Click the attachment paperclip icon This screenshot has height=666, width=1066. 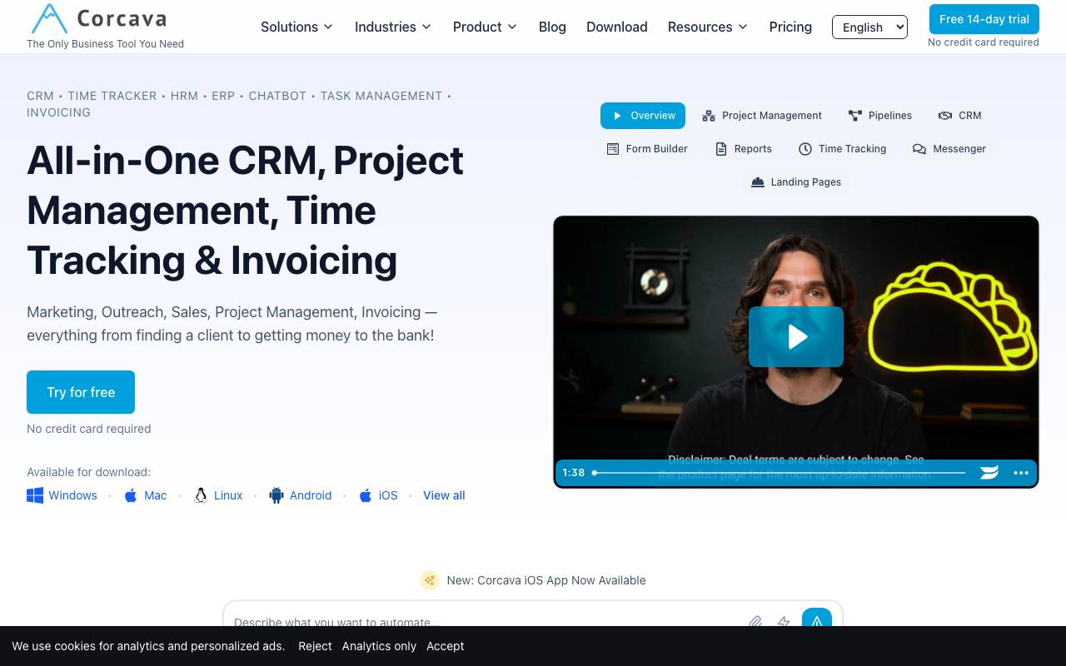pyautogui.click(x=755, y=622)
